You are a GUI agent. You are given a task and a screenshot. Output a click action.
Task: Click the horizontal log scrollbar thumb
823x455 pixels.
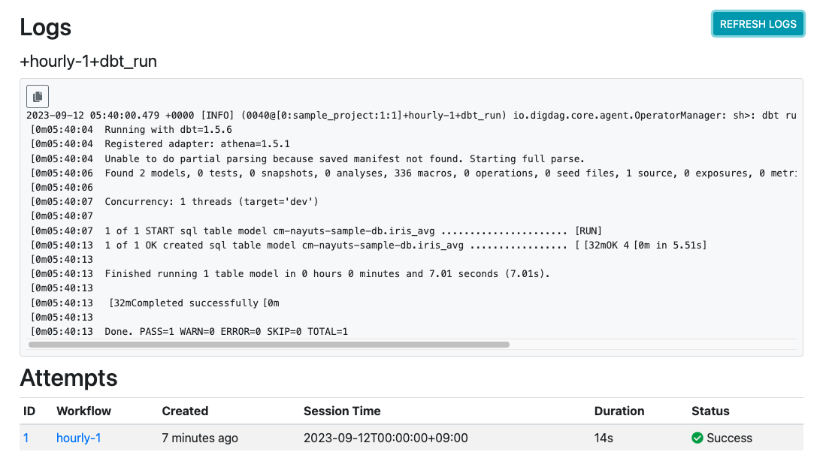click(268, 345)
